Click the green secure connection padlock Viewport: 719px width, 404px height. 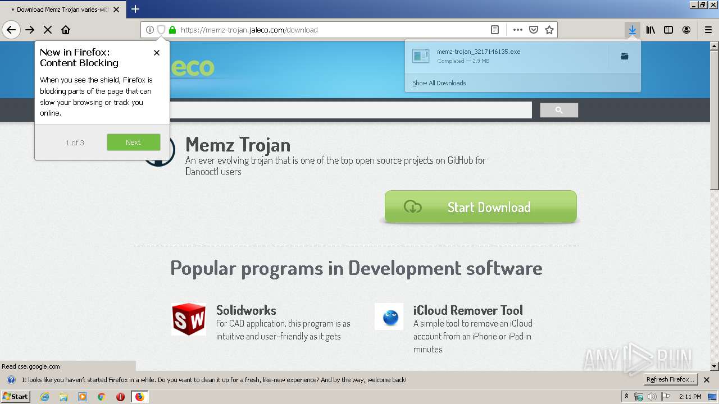(172, 30)
